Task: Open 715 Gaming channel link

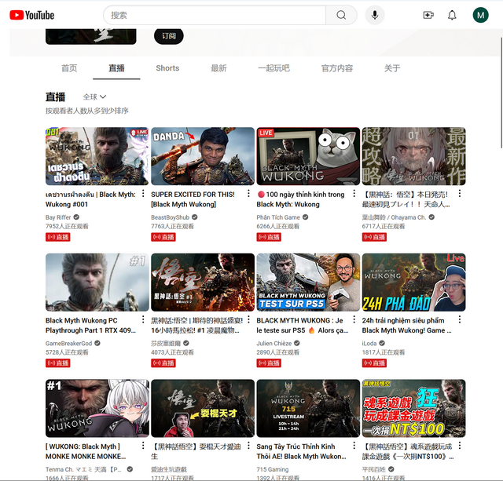Action: (x=273, y=469)
